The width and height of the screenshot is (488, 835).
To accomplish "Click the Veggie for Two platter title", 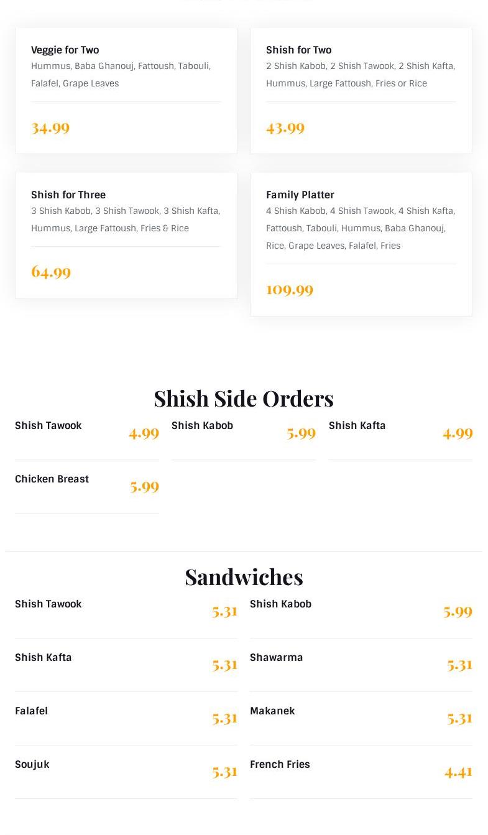I will (65, 50).
